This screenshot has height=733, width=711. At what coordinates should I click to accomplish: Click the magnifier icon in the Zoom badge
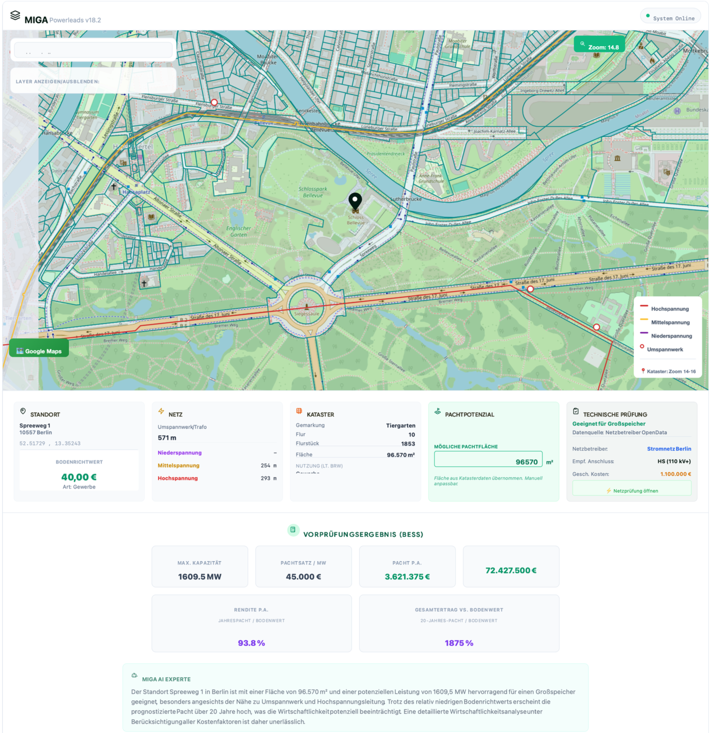[x=582, y=44]
